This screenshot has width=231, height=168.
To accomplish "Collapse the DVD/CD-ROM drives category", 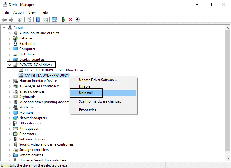I will click(x=10, y=65).
